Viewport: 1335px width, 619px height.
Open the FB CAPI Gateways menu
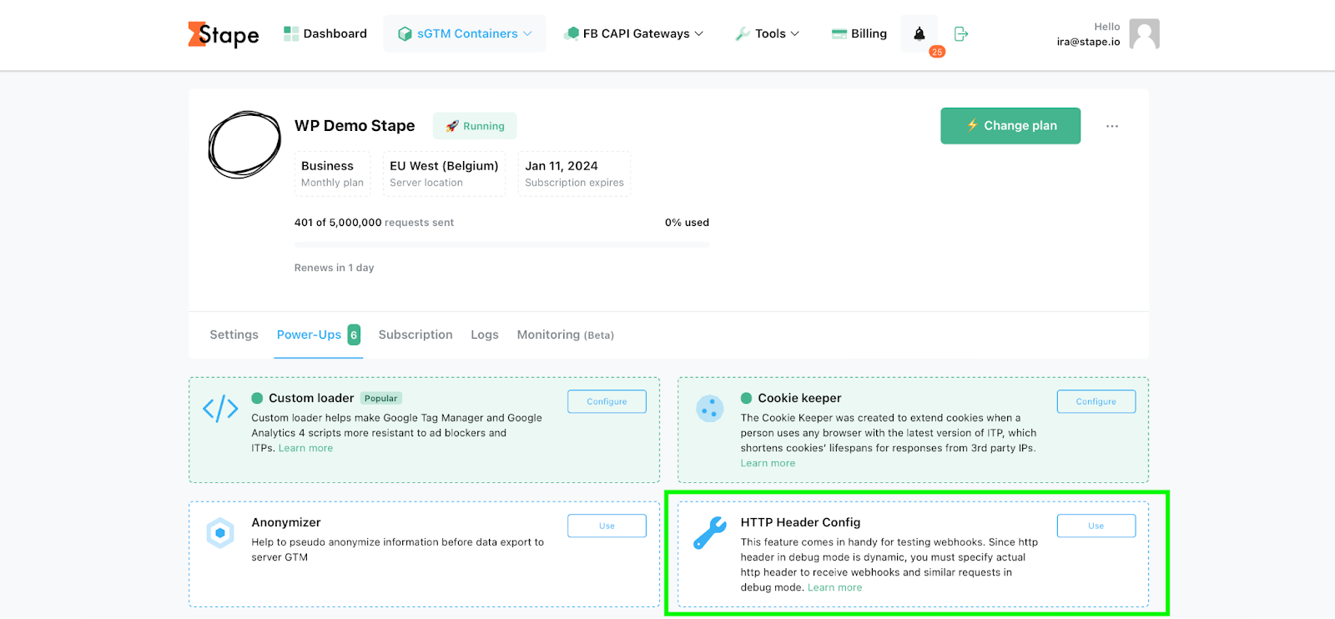(634, 33)
